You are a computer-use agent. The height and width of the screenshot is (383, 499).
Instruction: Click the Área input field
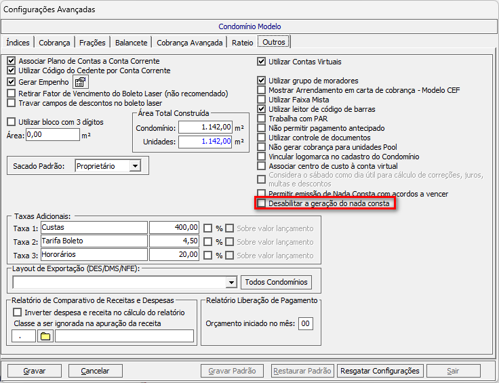coord(52,135)
